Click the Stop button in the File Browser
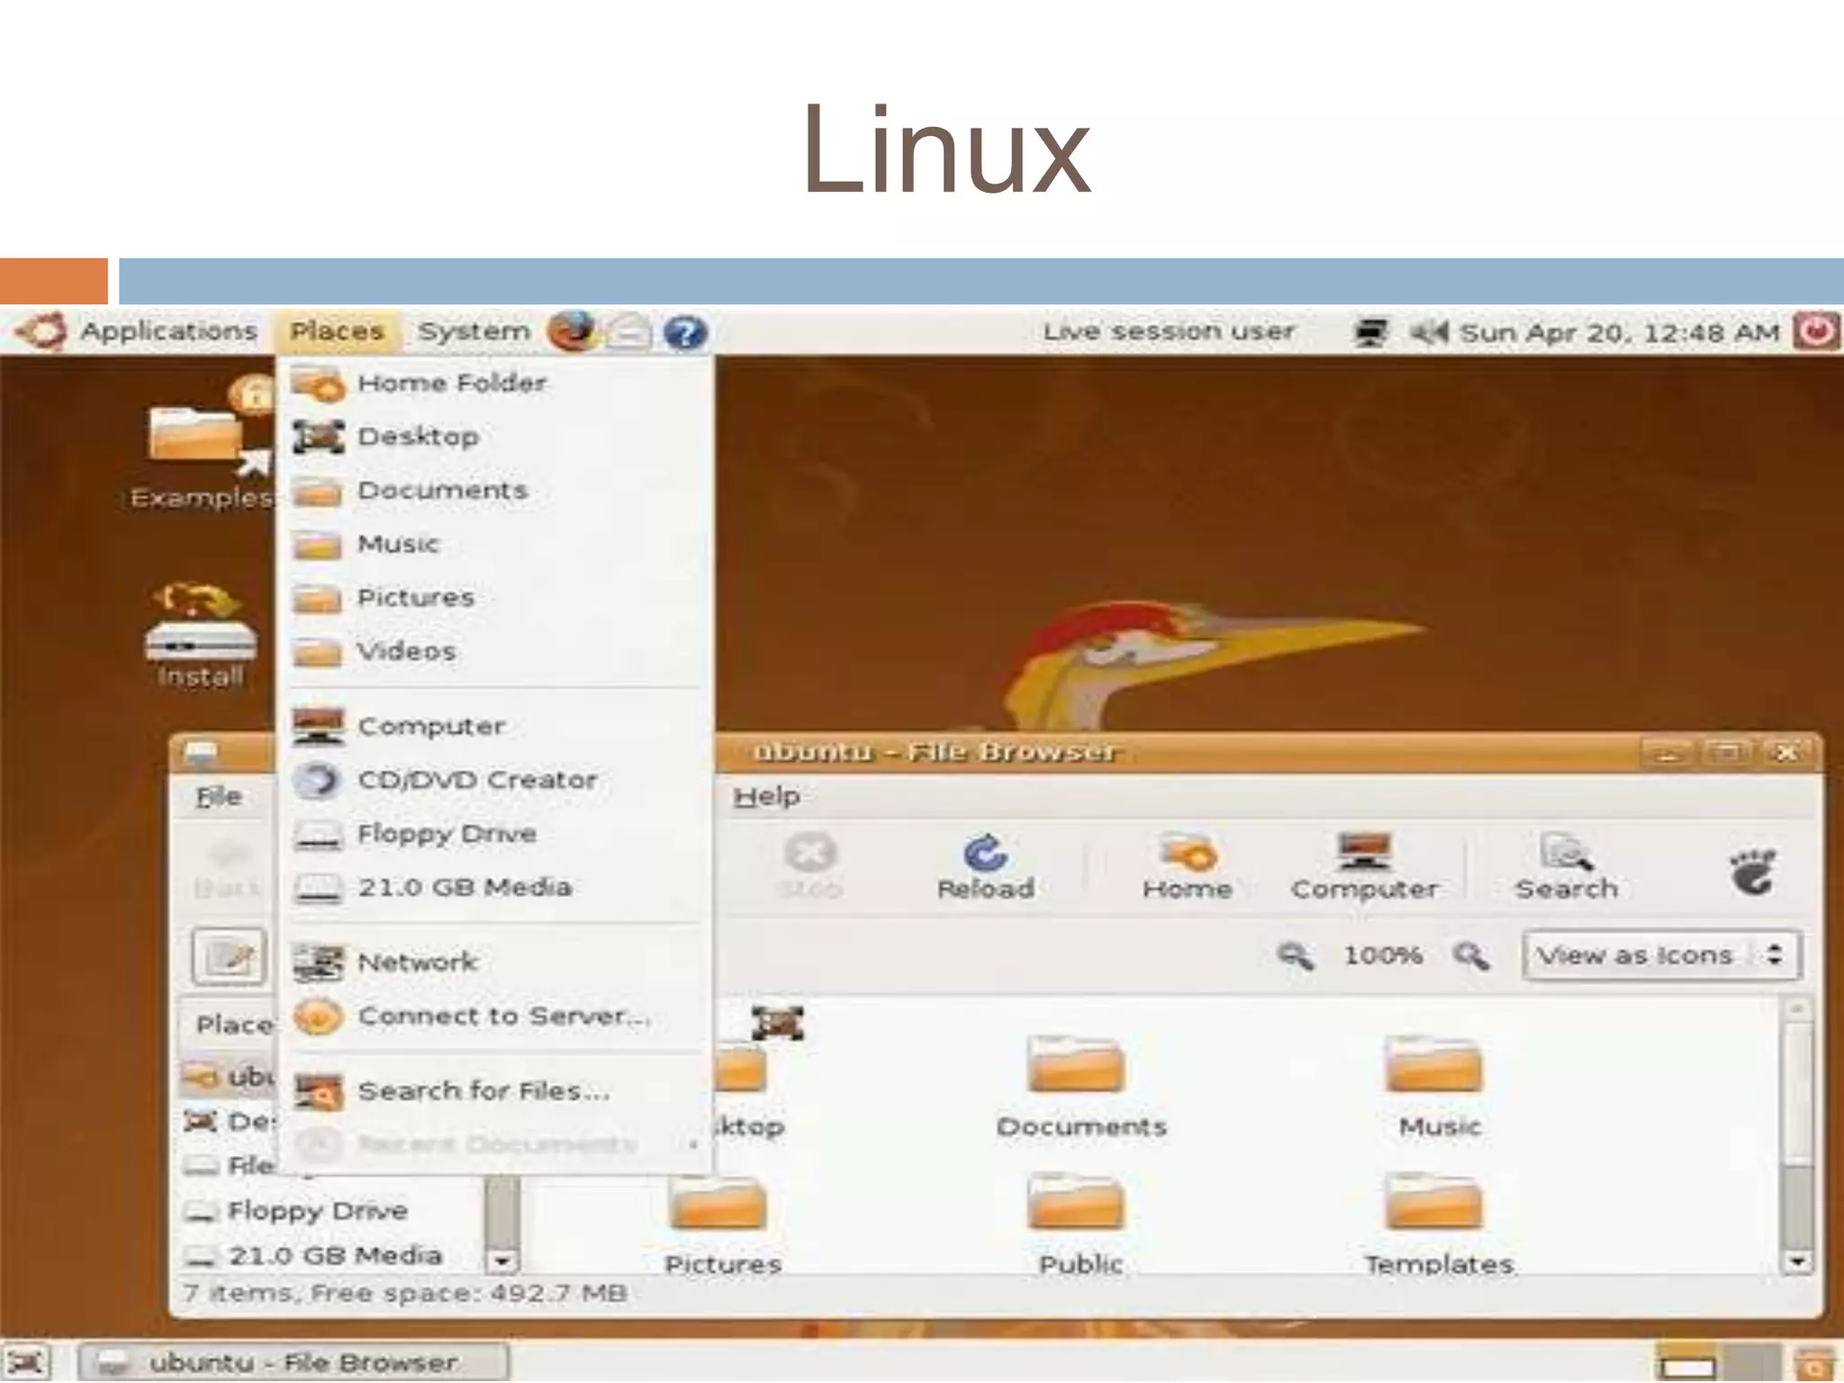Viewport: 1844px width, 1383px height. click(x=810, y=866)
